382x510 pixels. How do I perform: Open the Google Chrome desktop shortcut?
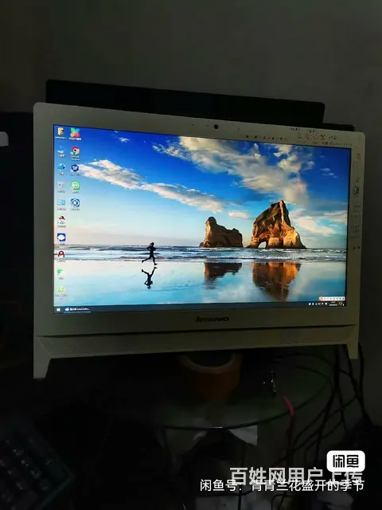tap(76, 153)
